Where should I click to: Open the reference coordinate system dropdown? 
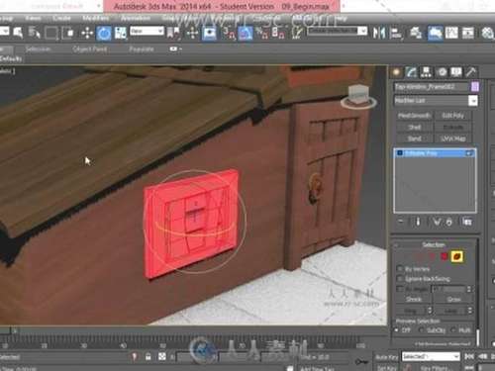(147, 32)
